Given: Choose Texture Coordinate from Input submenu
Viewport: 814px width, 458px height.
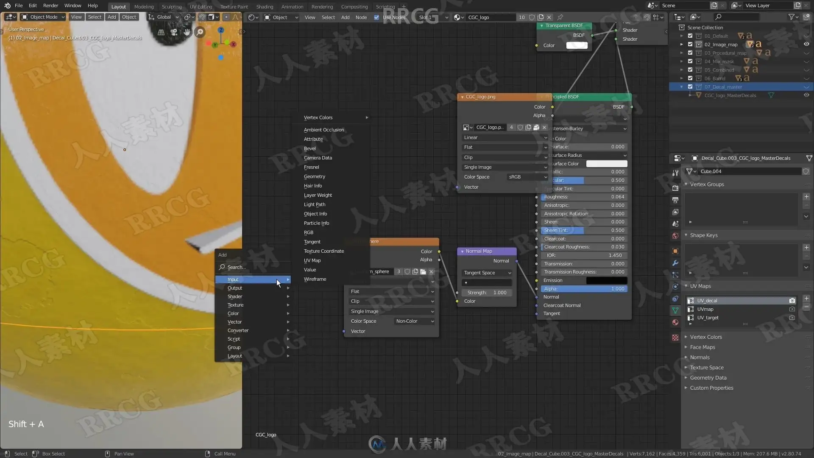Looking at the screenshot, I should click(324, 251).
